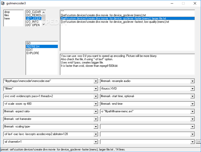Click the 'drop files here' box

pyautogui.click(x=14, y=18)
